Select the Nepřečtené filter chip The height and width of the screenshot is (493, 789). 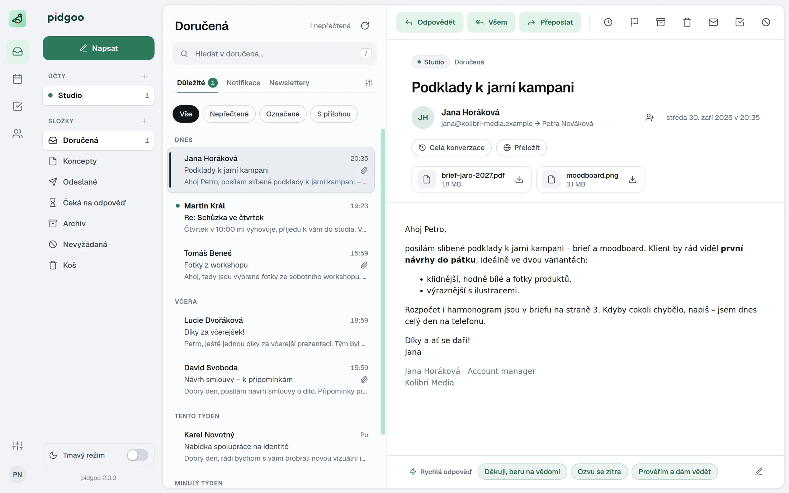point(229,114)
